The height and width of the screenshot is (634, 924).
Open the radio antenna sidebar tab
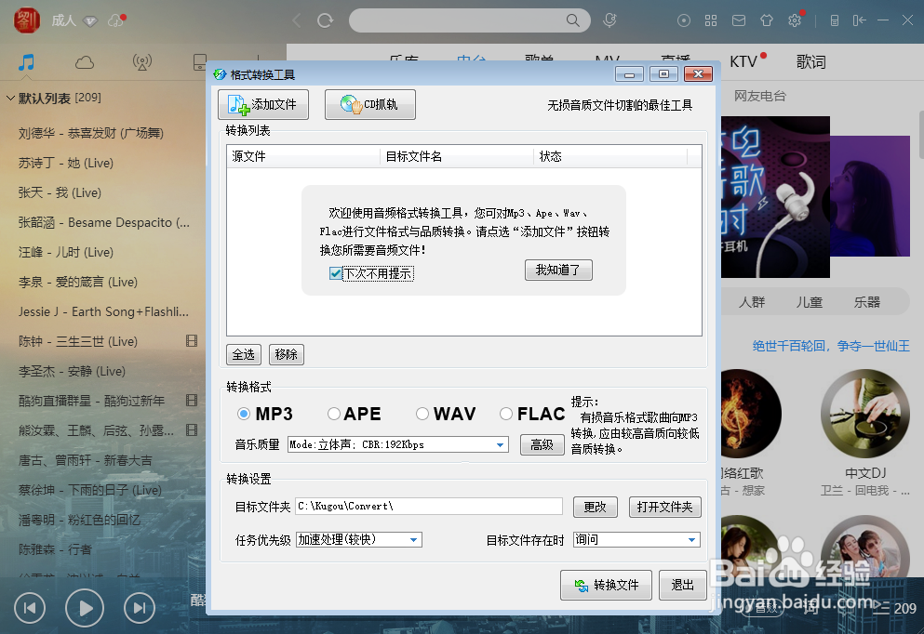tap(142, 61)
